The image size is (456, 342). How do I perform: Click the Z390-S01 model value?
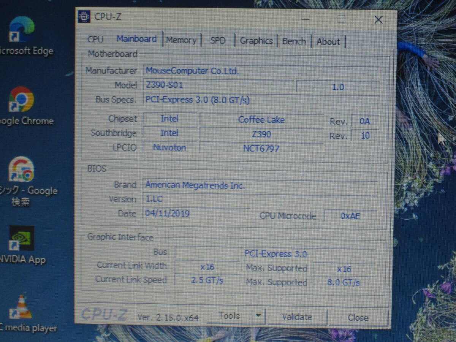point(218,85)
